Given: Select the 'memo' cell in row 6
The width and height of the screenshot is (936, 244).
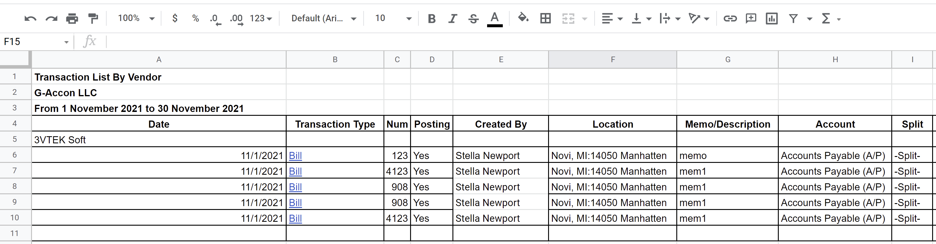Looking at the screenshot, I should 728,155.
